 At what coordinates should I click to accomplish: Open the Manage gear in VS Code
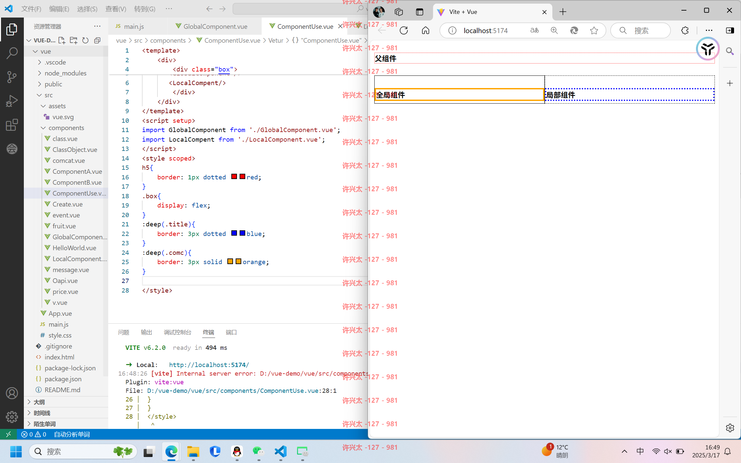(x=12, y=417)
